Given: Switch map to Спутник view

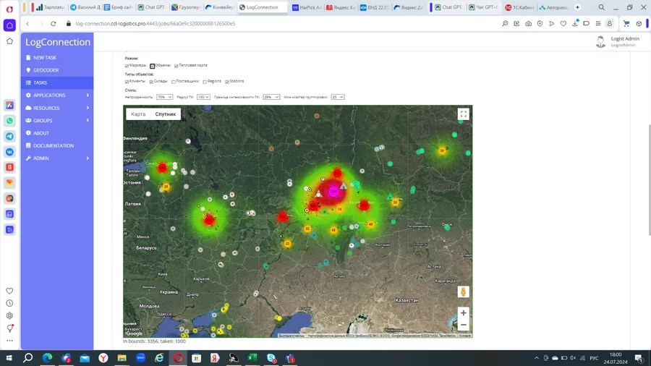Looking at the screenshot, I should click(166, 114).
